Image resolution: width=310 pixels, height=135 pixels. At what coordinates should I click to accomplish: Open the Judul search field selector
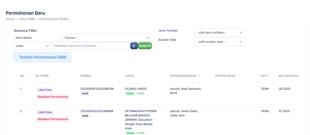coord(33,46)
